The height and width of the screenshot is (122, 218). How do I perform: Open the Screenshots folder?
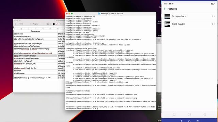point(190,17)
